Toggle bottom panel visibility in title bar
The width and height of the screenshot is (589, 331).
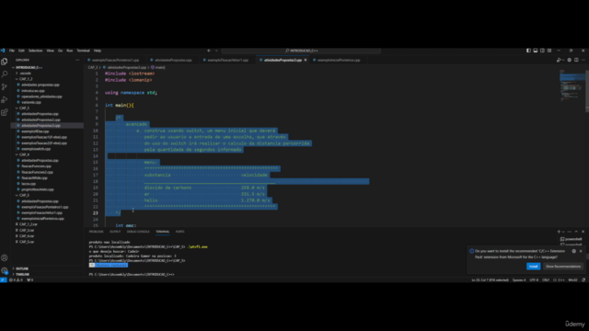click(x=536, y=51)
